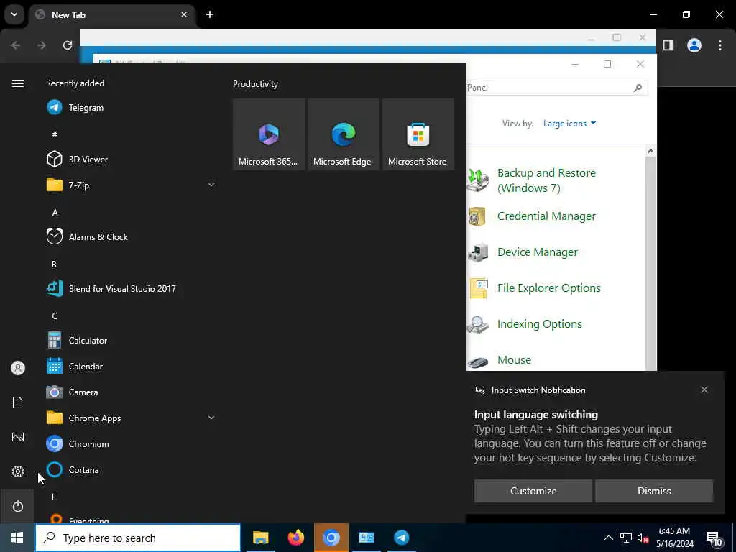Click the Start menu power icon
The height and width of the screenshot is (552, 736).
tap(17, 506)
